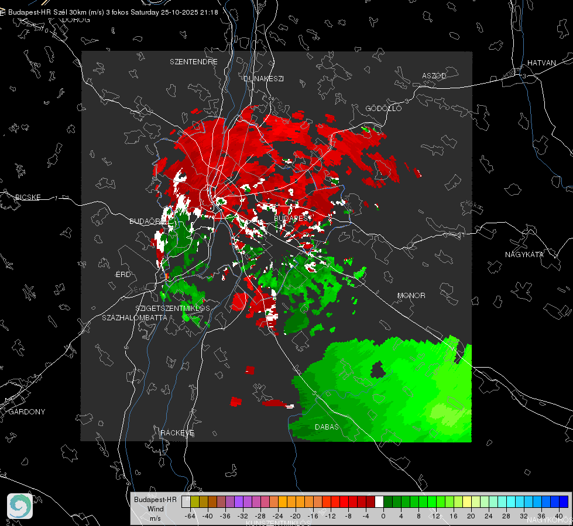Click the Kóka village label
The width and height of the screenshot is (573, 526).
474,205
